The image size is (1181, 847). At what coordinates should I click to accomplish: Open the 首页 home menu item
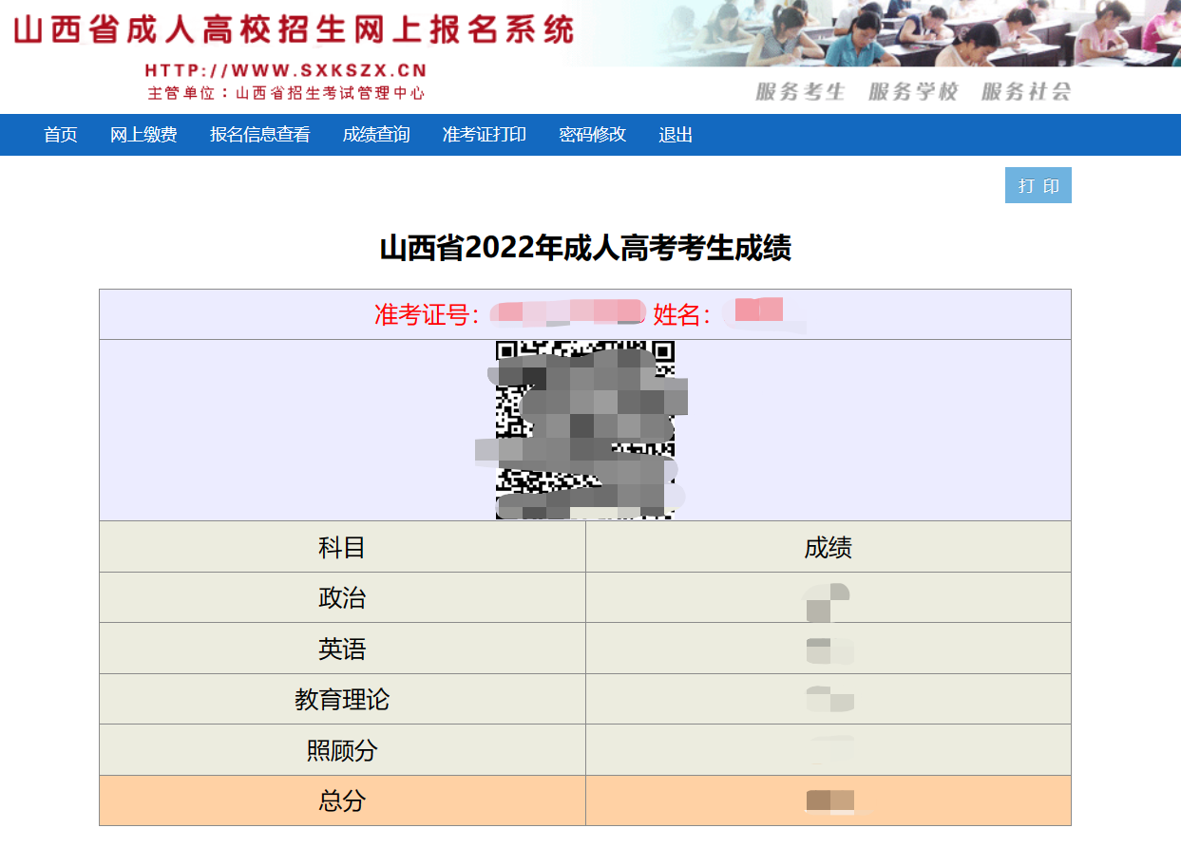tap(61, 135)
